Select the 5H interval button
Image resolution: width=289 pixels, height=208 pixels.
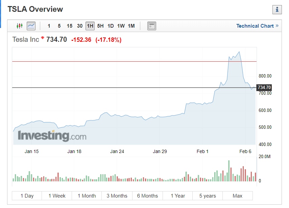[100, 26]
